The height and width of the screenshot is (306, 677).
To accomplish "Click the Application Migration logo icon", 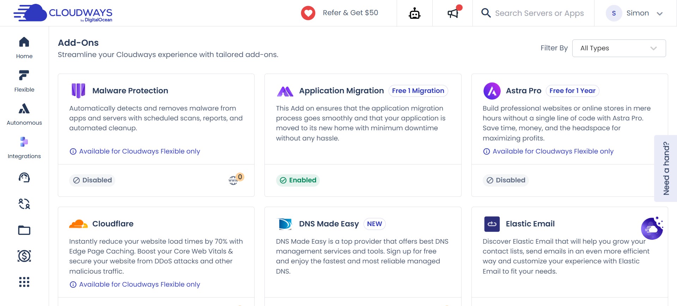I will click(x=285, y=92).
